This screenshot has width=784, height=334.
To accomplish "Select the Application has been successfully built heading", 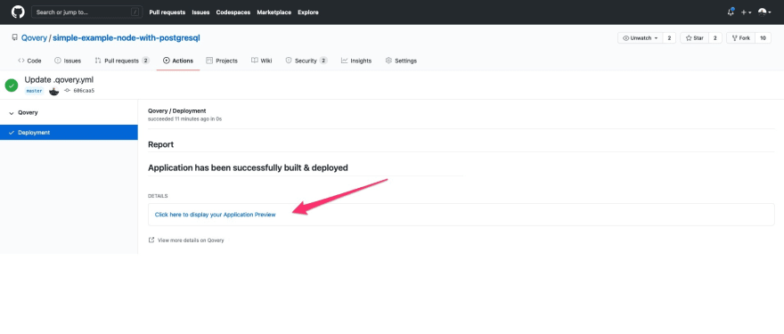I will click(248, 168).
